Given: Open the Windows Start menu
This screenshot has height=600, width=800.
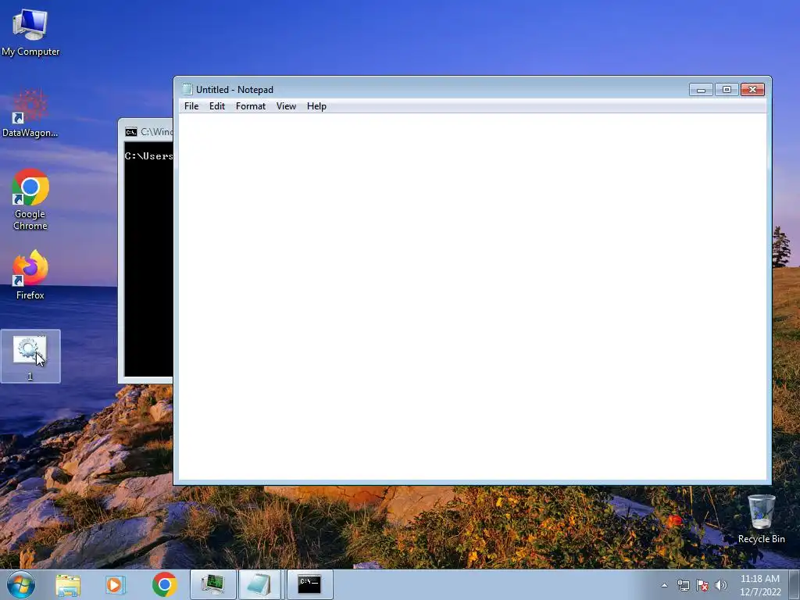Looking at the screenshot, I should pyautogui.click(x=21, y=584).
